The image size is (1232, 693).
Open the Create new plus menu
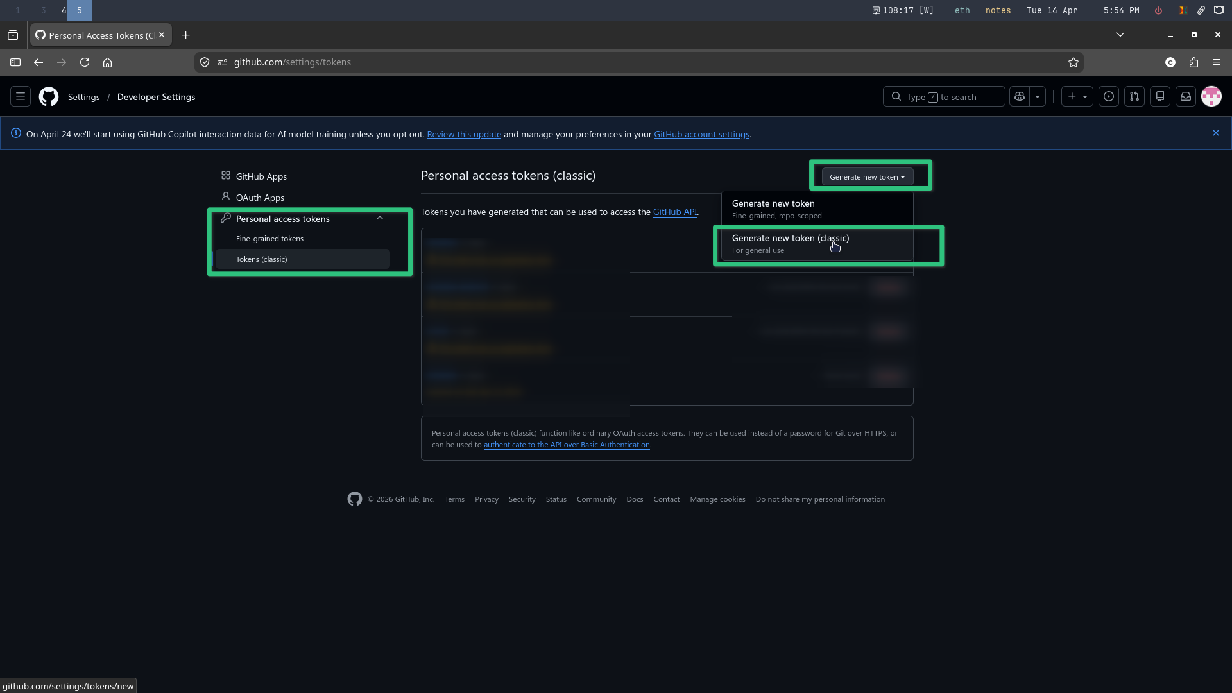click(1077, 96)
